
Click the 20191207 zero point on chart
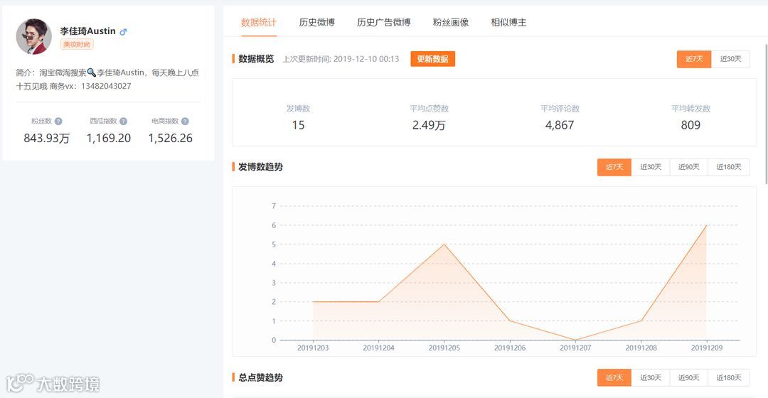click(575, 340)
